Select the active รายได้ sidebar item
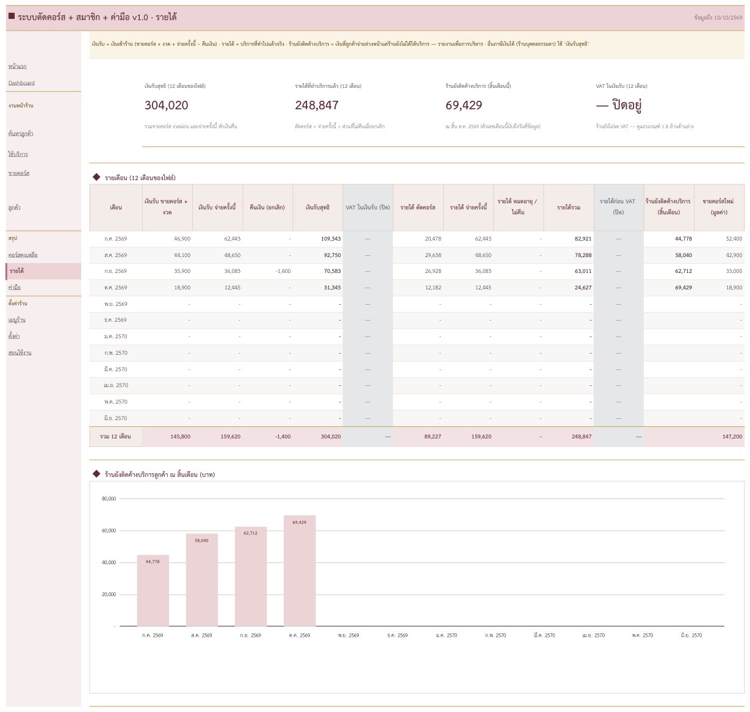Screen dimensions: 750x712 click(x=43, y=271)
